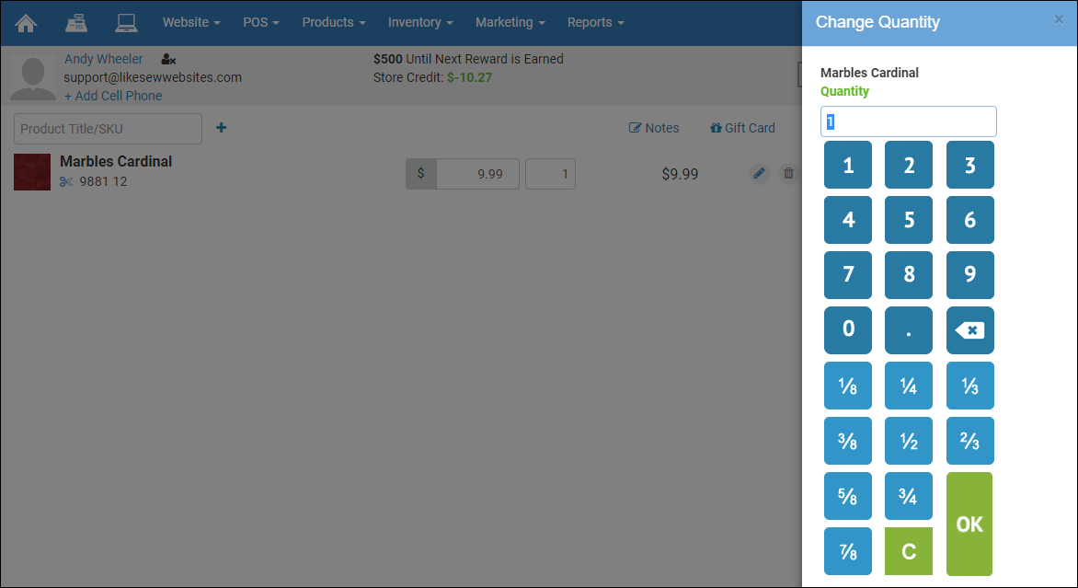Click the Quantity input field
The height and width of the screenshot is (588, 1078).
908,121
